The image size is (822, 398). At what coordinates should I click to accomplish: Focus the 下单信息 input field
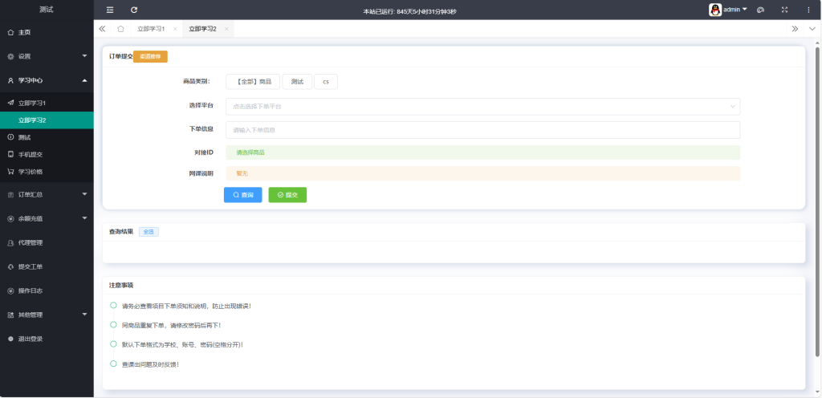[x=482, y=130]
